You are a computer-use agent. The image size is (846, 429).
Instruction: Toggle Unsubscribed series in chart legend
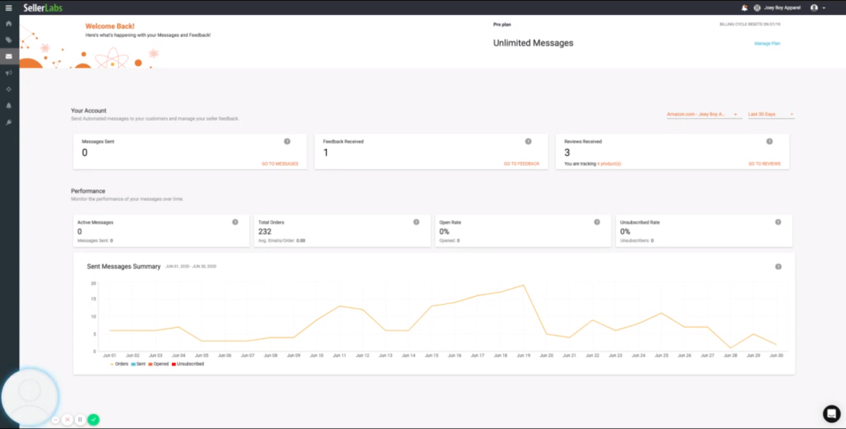point(188,364)
